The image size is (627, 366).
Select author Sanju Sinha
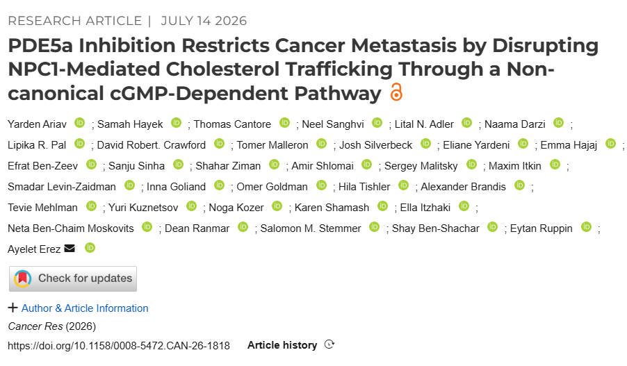click(x=136, y=166)
